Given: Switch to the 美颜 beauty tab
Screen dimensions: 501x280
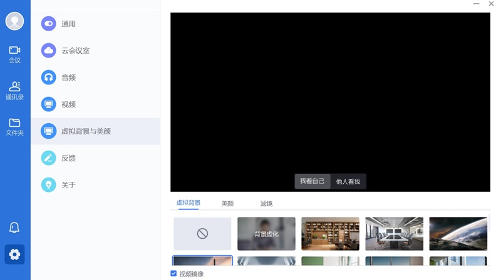Looking at the screenshot, I should (227, 204).
